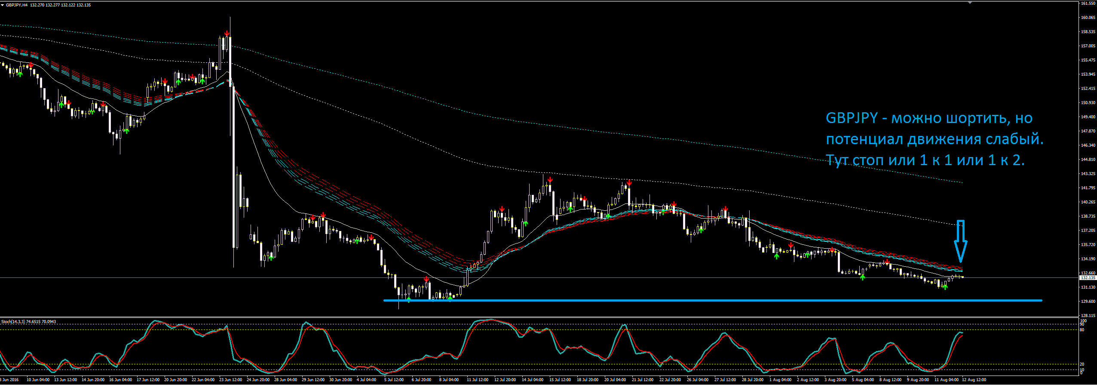Click price level 157.005 on the scale

click(x=1088, y=46)
